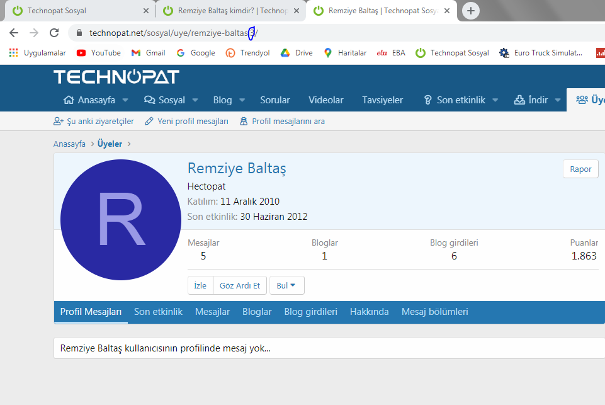Expand the Anasayfa dropdown arrow

125,100
